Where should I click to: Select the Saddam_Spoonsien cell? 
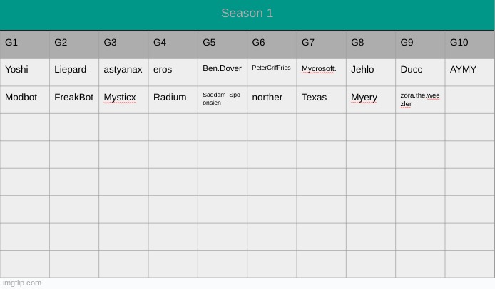(x=223, y=99)
